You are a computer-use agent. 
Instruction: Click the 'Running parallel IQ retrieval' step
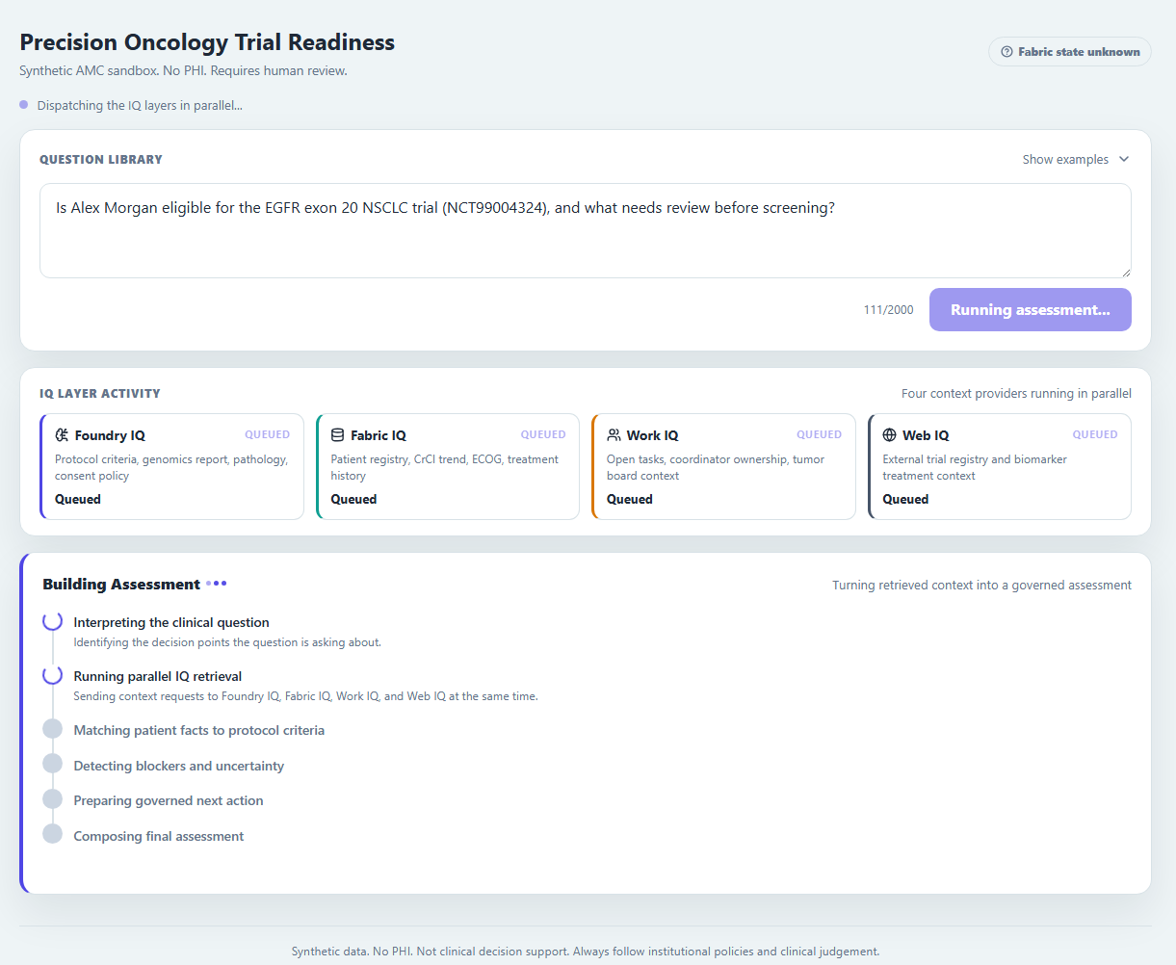pos(158,676)
